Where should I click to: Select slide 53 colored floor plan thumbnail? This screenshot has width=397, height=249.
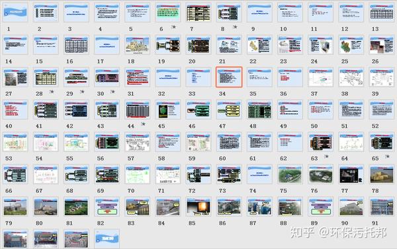[15, 142]
